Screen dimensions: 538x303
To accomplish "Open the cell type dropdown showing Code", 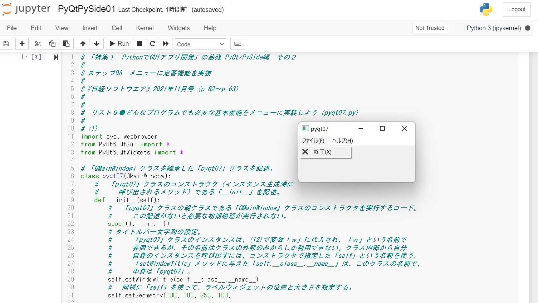I will click(x=200, y=44).
